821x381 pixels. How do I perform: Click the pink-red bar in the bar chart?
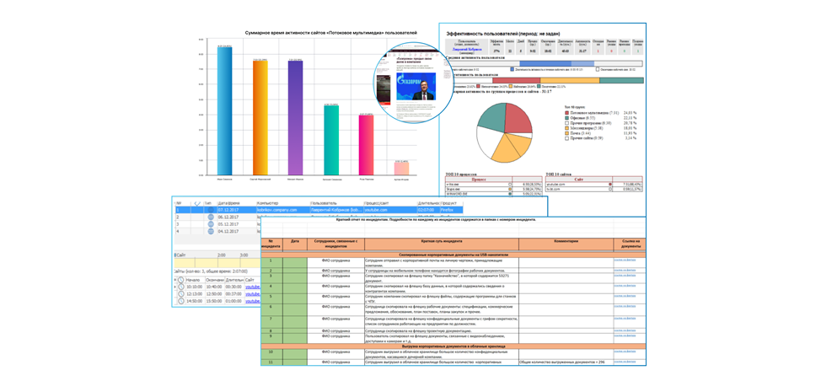click(366, 144)
